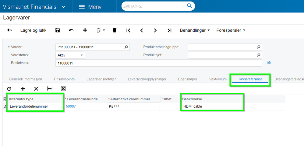Switch to the Vekt/volum tab

(218, 79)
